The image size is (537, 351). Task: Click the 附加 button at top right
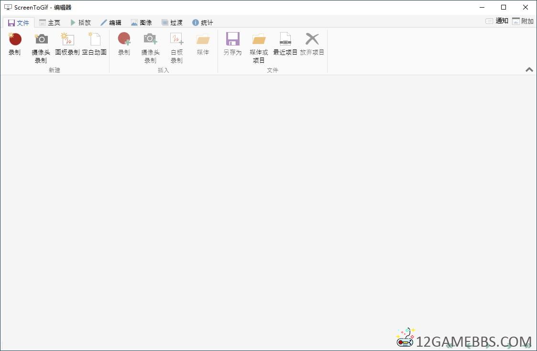click(x=523, y=21)
